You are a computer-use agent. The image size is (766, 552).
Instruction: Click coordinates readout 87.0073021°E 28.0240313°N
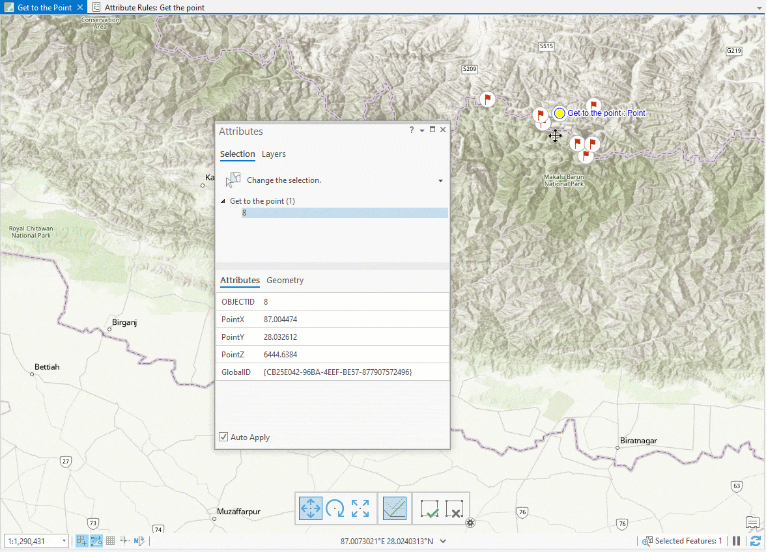click(386, 541)
